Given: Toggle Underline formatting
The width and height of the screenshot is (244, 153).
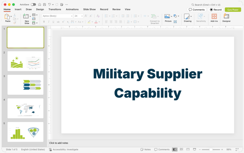Looking at the screenshot, I should tap(53, 22).
